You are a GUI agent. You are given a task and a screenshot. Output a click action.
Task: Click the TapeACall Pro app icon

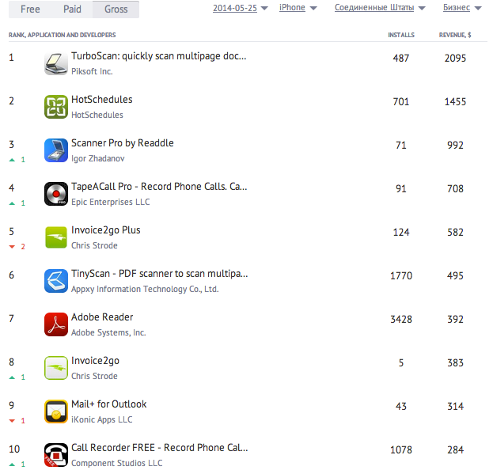click(57, 194)
